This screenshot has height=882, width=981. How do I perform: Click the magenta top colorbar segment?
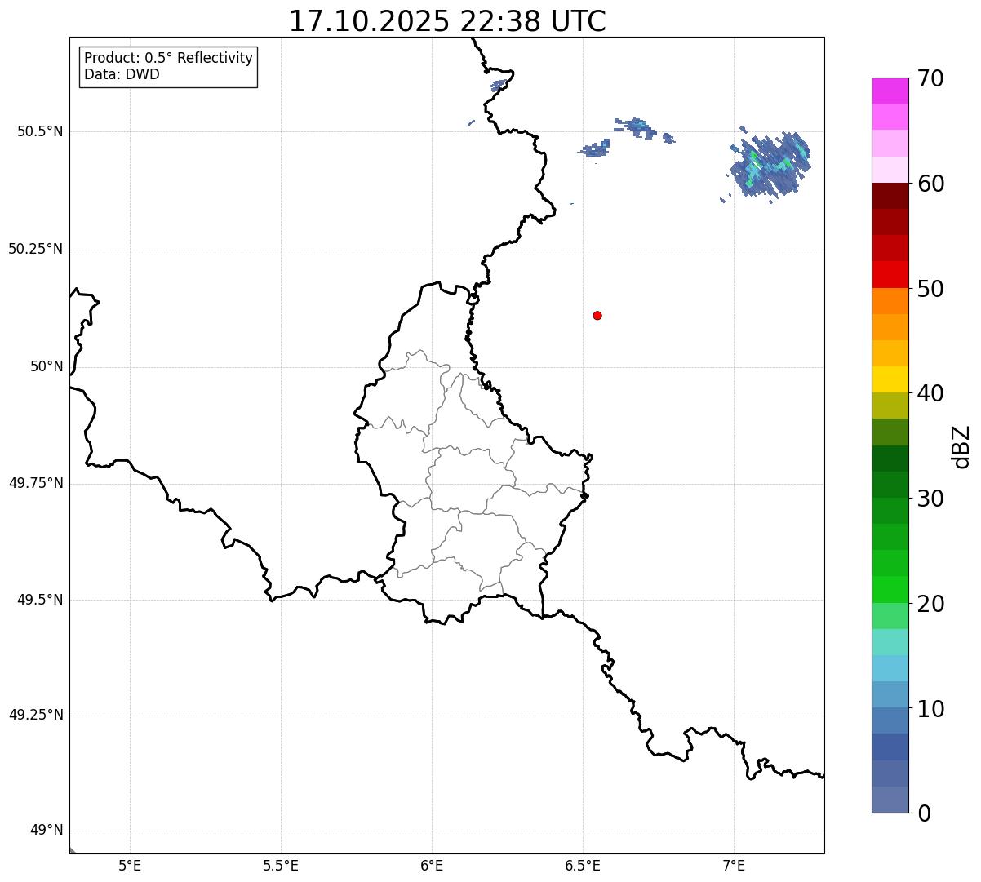[x=890, y=91]
